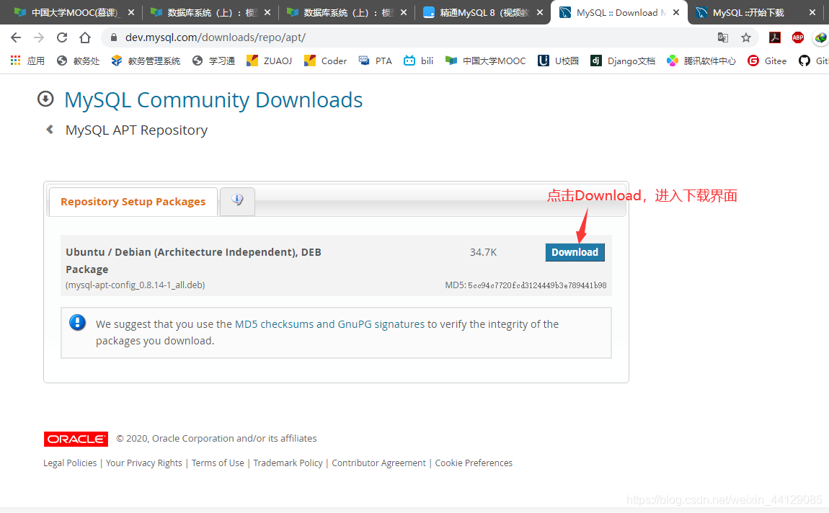Screen dimensions: 829x513
Task: Open the 学习通 bookmark
Action: (x=213, y=61)
